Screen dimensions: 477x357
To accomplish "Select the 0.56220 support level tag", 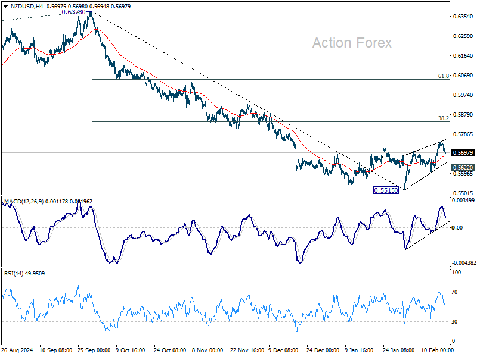I will point(463,168).
